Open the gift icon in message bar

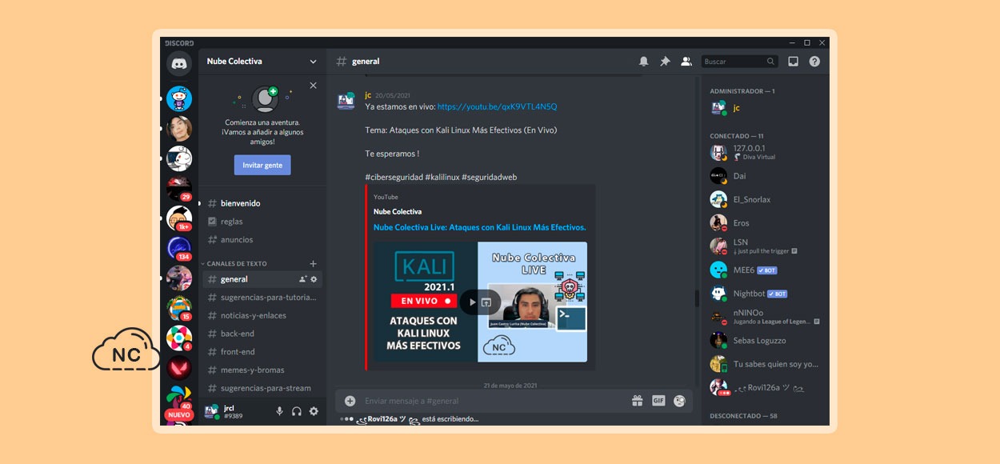pos(638,401)
